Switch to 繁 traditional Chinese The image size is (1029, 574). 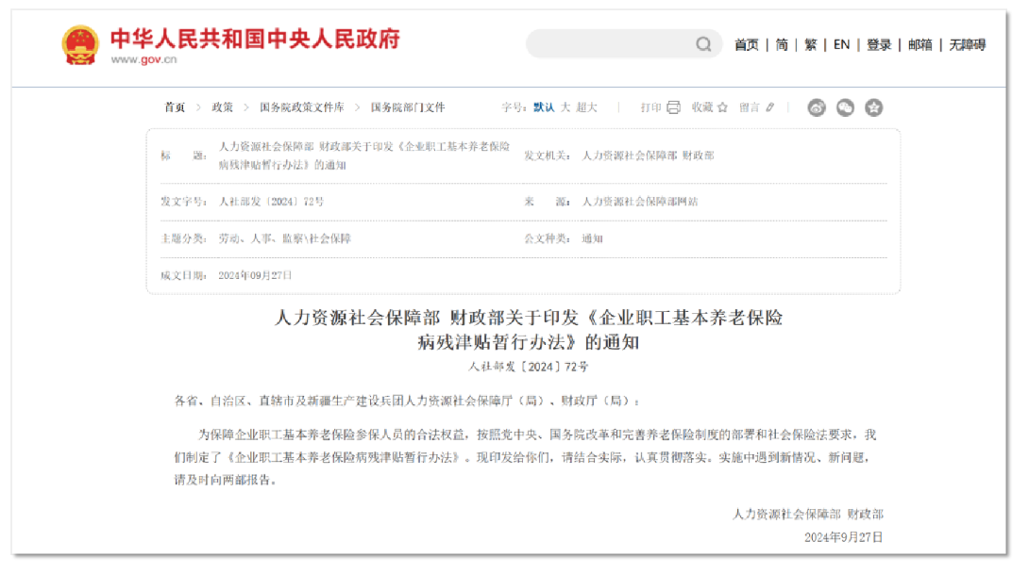coord(810,44)
